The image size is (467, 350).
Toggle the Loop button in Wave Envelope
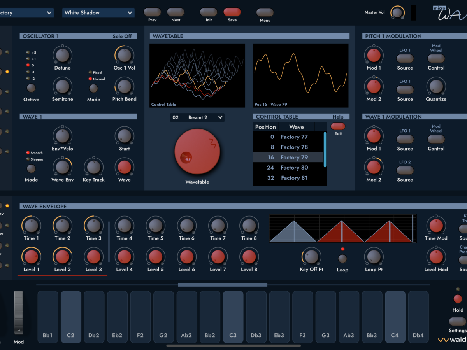(342, 259)
